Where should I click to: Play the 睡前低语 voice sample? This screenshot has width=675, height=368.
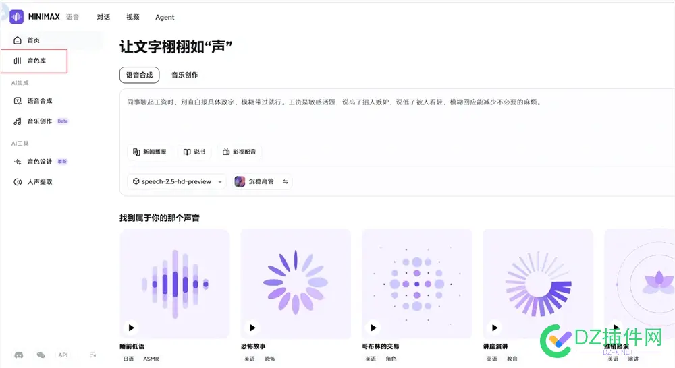pos(132,328)
